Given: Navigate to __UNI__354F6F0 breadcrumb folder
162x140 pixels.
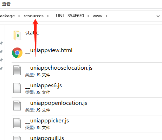Looking at the screenshot, I should pos(68,16).
